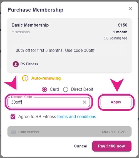Click Pay £150 now button
Screen dimensions: 139x158
click(112, 146)
